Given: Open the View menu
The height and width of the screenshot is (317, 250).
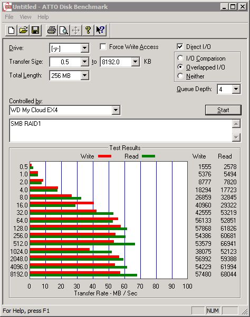Looking at the screenshot, I should click(25, 17).
